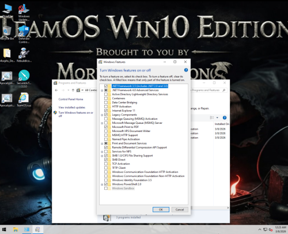
Task: Open the network tray icon
Action: point(266,229)
